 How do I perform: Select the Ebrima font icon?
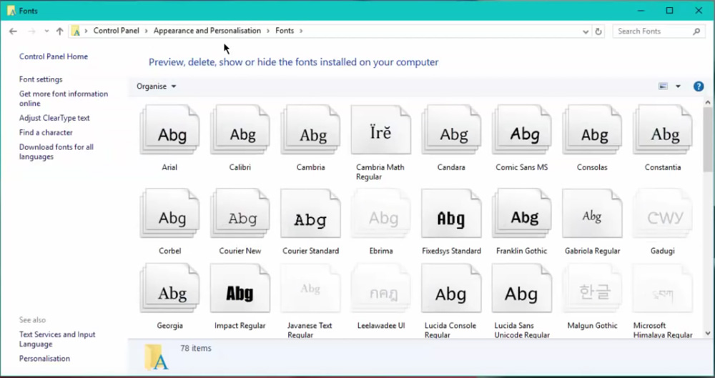381,214
